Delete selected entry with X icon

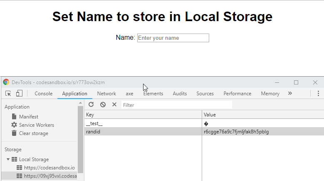click(114, 105)
